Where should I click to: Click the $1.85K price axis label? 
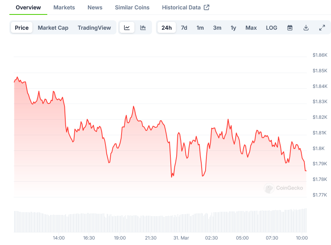(x=320, y=71)
